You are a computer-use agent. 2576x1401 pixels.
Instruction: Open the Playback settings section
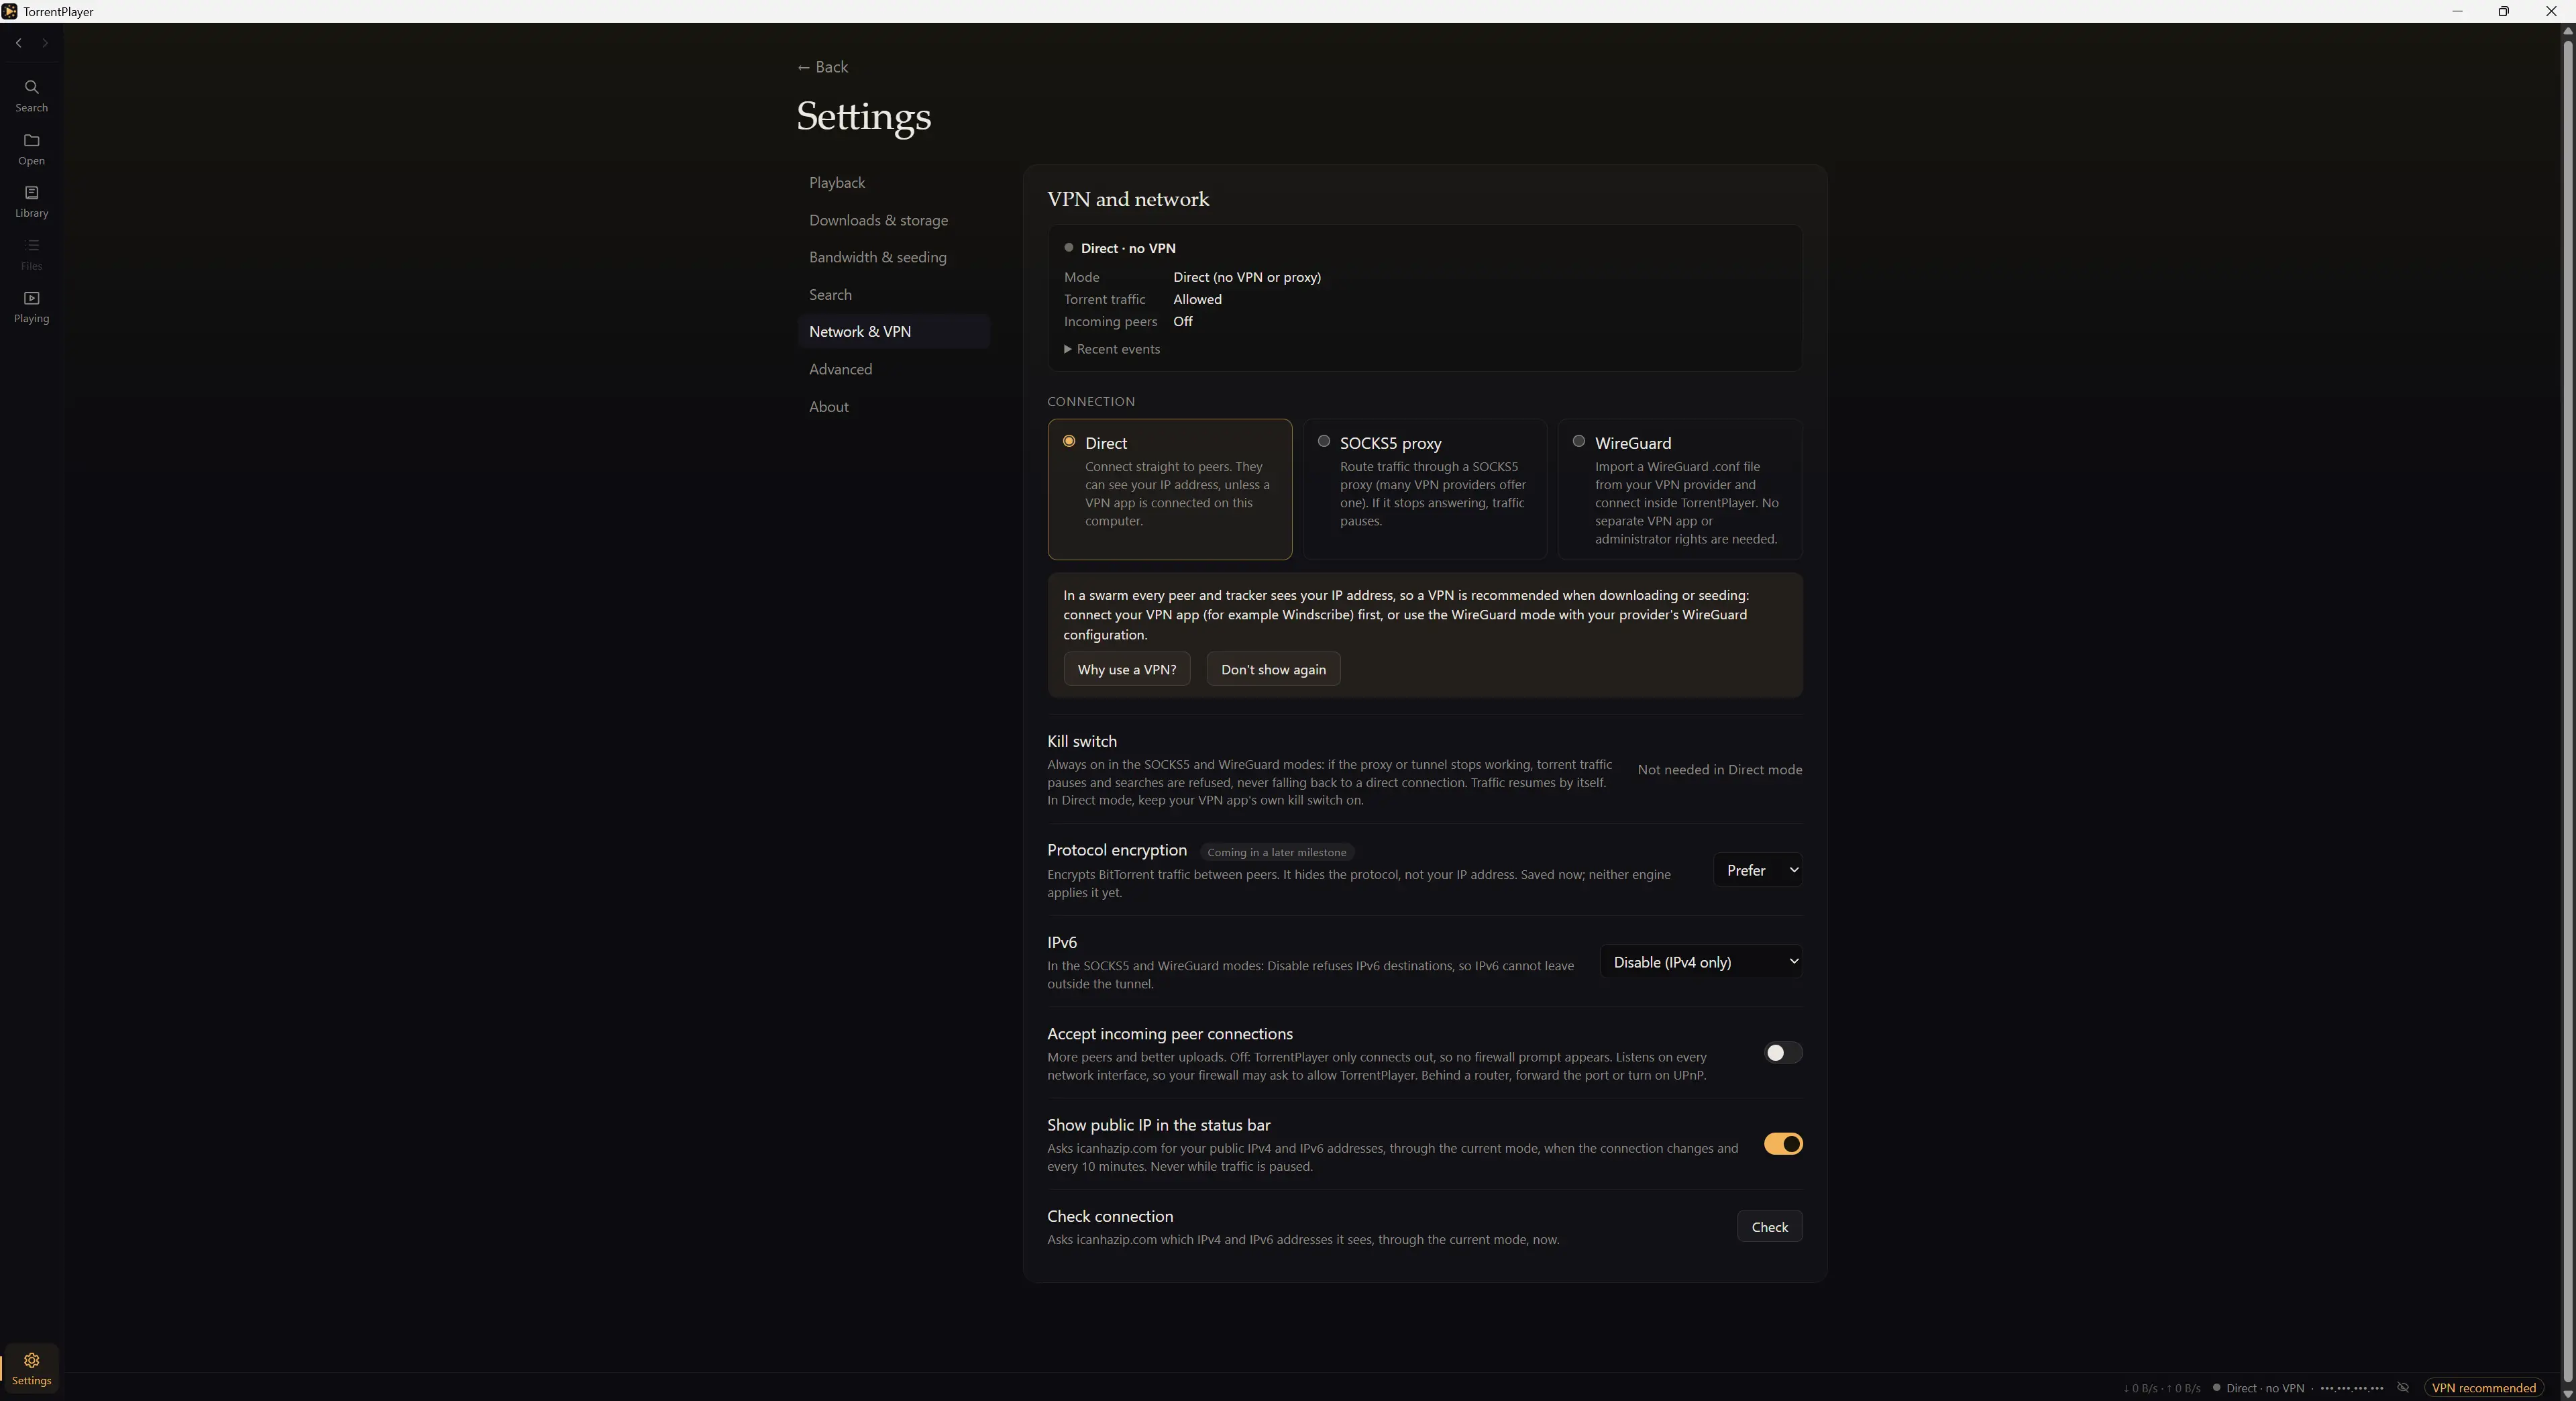pos(893,183)
